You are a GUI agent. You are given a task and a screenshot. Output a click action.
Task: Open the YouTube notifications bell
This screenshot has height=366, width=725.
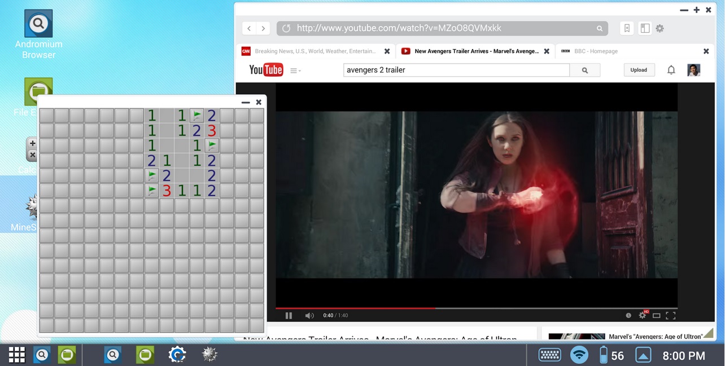671,70
